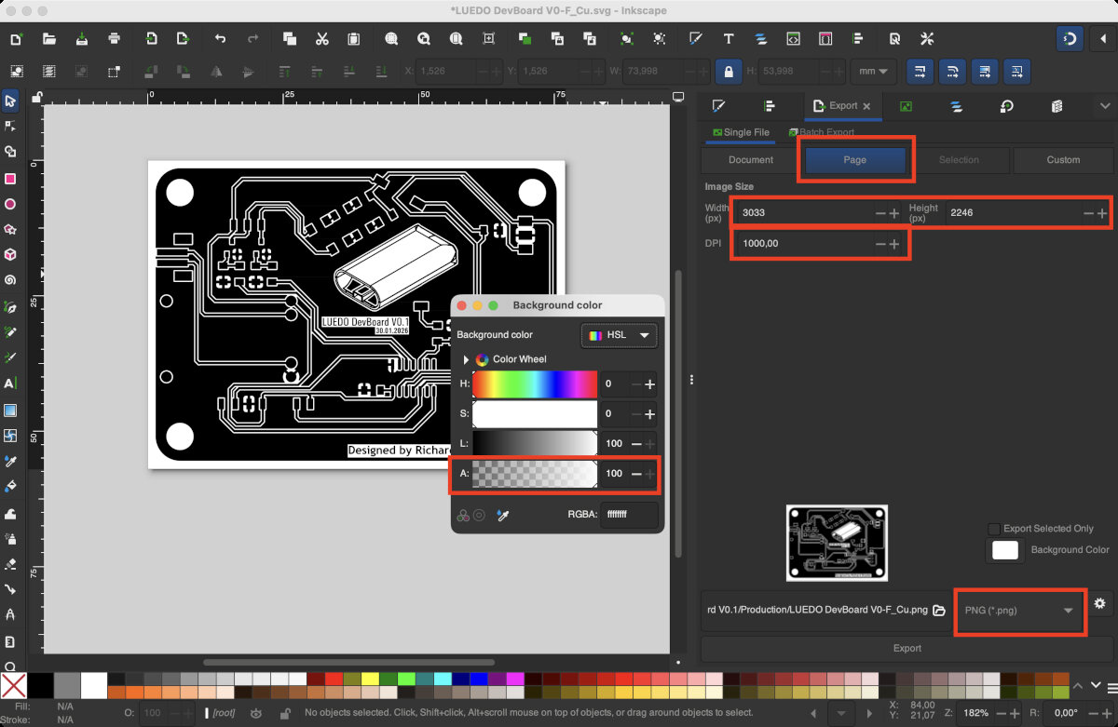This screenshot has width=1118, height=727.
Task: Open Preferences via the tools icon
Action: 927,39
